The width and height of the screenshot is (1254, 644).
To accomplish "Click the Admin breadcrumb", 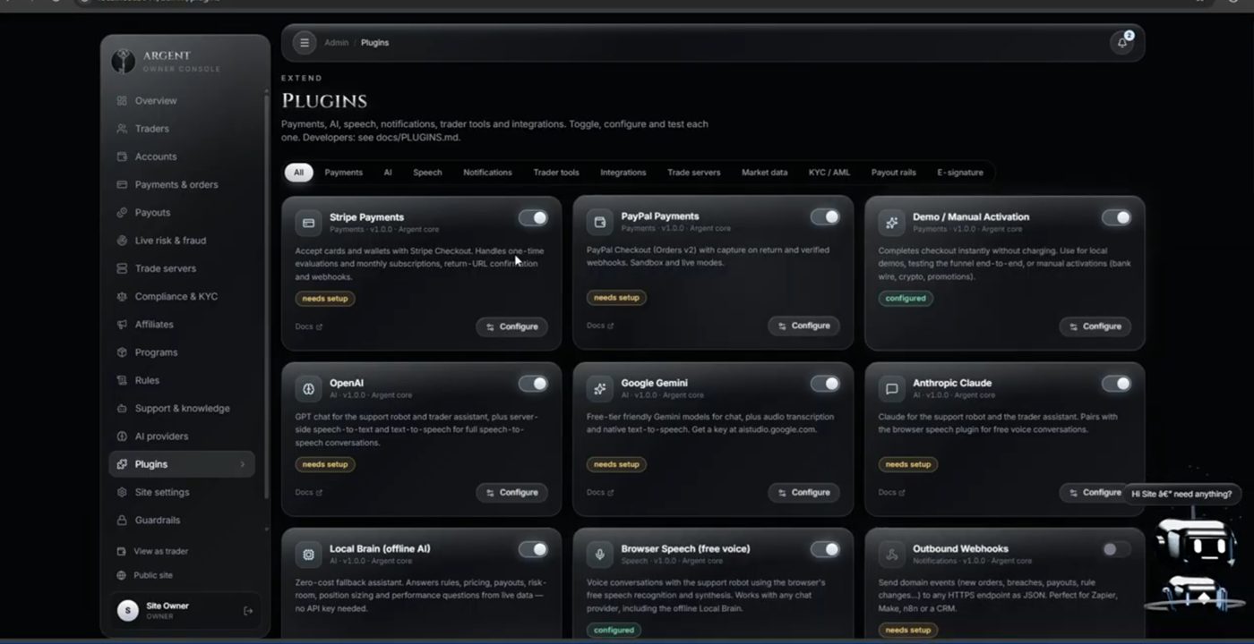I will [336, 43].
